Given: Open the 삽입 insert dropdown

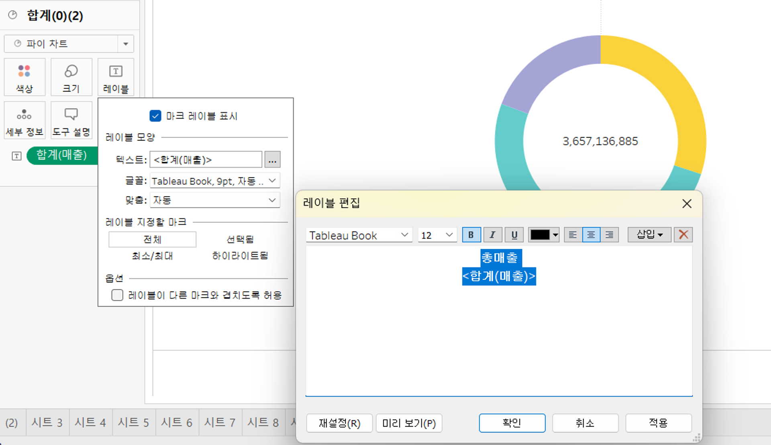Looking at the screenshot, I should [649, 235].
